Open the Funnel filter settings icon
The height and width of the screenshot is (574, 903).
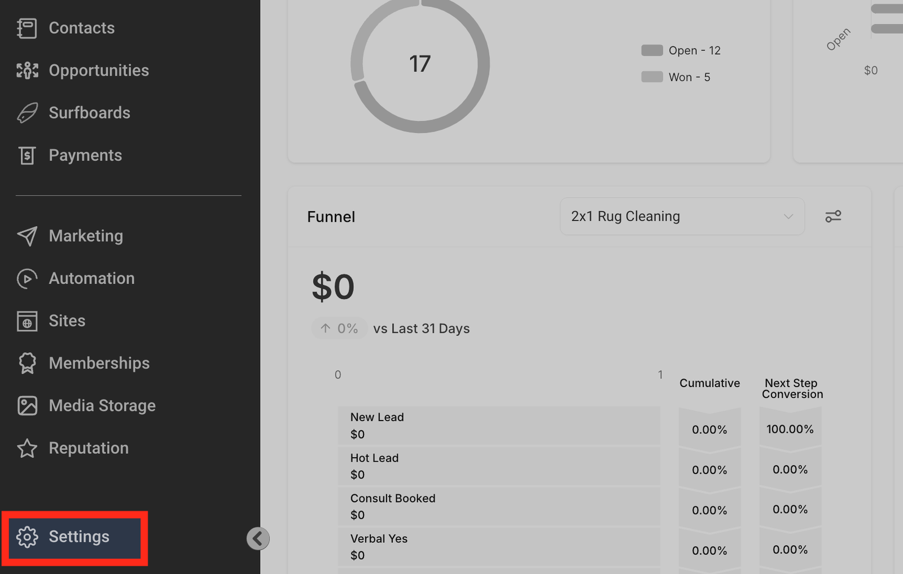tap(833, 216)
